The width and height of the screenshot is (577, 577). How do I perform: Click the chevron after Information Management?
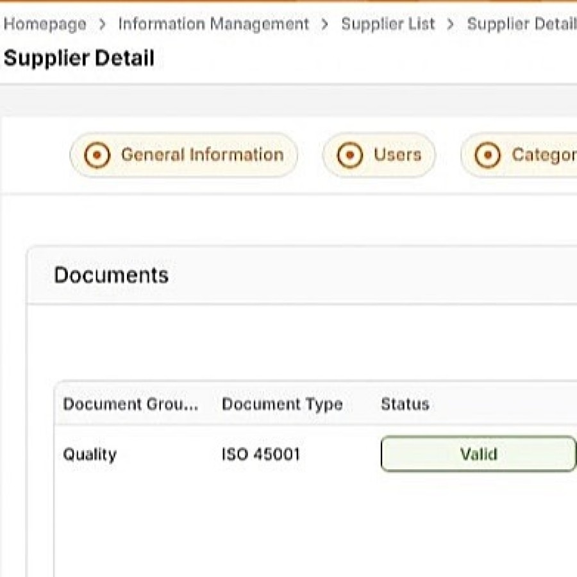(x=325, y=25)
